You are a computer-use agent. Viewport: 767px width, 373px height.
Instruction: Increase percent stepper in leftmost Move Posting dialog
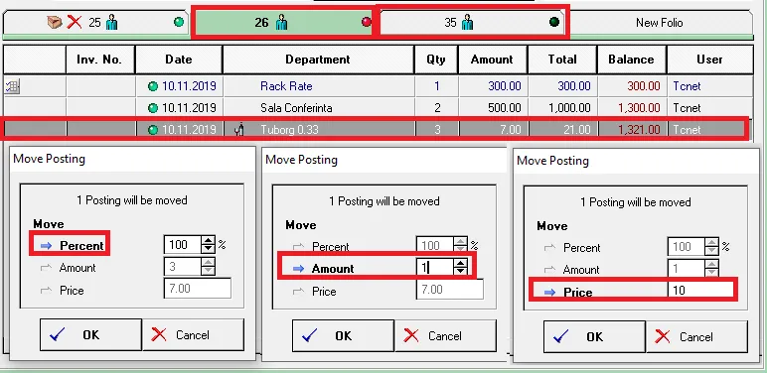(x=209, y=241)
